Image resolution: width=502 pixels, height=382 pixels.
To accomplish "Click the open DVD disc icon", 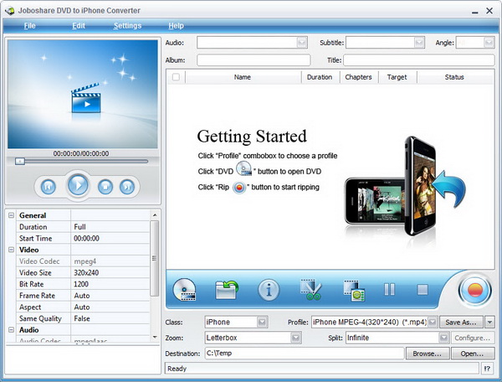I will pyautogui.click(x=184, y=290).
